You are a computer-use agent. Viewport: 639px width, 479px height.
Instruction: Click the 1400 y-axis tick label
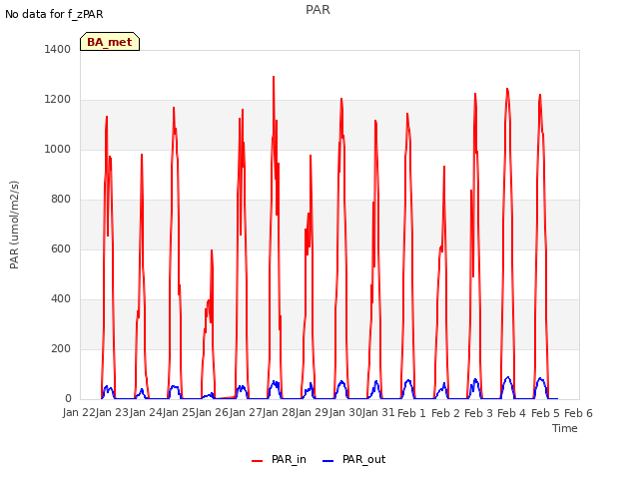click(58, 49)
